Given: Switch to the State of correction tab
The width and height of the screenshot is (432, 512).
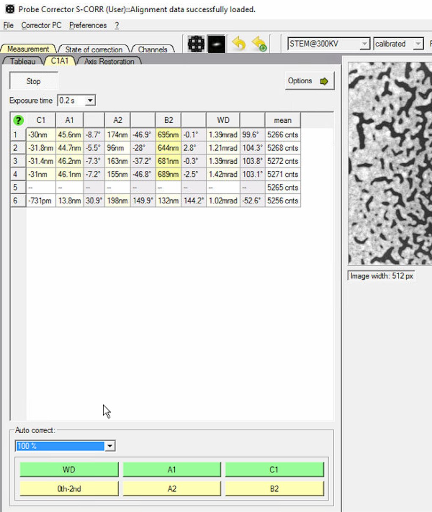Looking at the screenshot, I should pos(94,49).
